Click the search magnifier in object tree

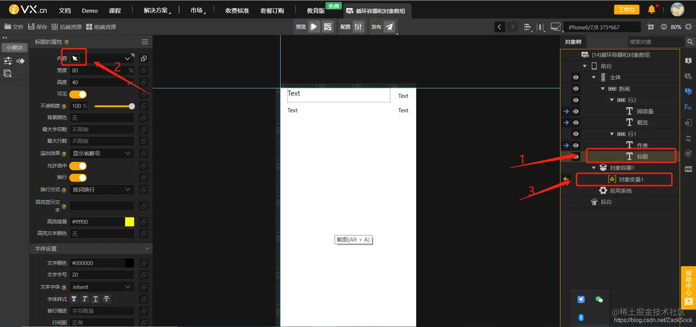click(690, 42)
